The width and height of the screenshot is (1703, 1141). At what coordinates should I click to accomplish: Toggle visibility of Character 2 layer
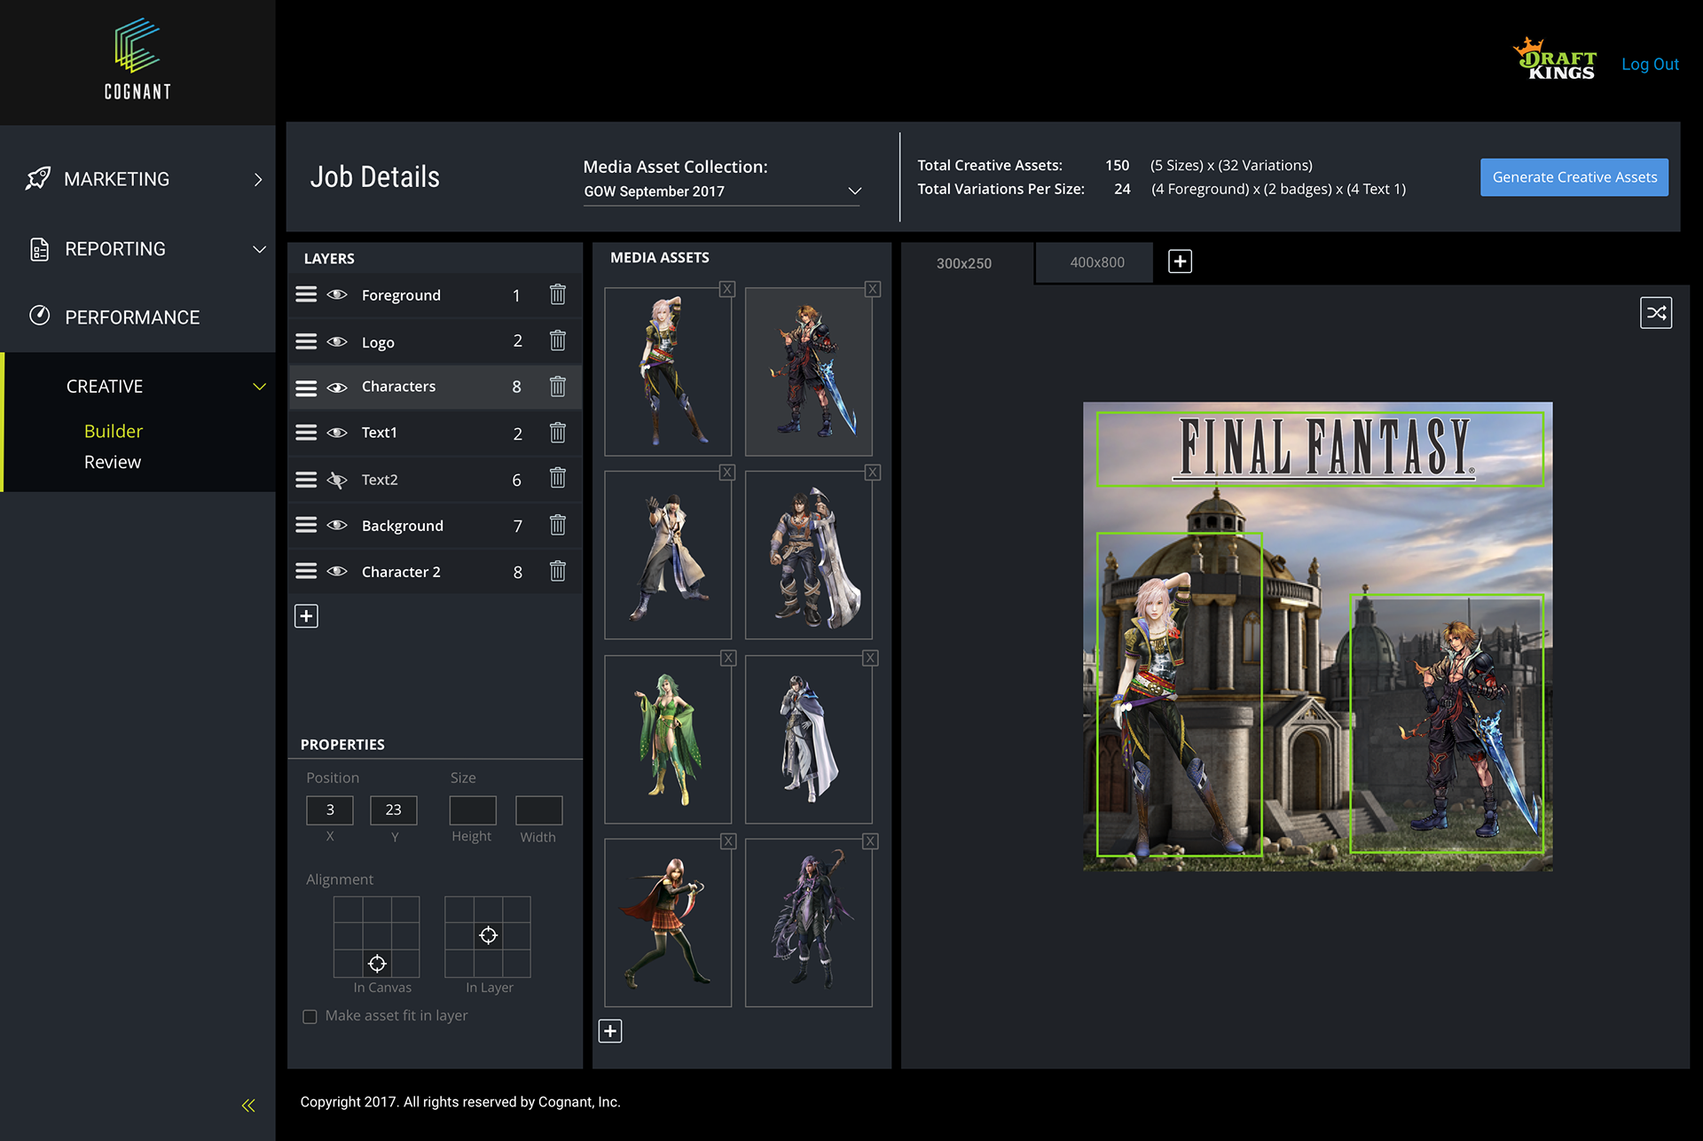337,571
